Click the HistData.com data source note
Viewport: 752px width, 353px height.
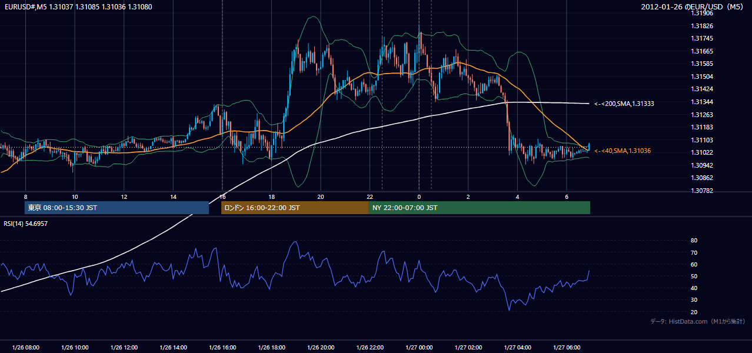pos(698,321)
